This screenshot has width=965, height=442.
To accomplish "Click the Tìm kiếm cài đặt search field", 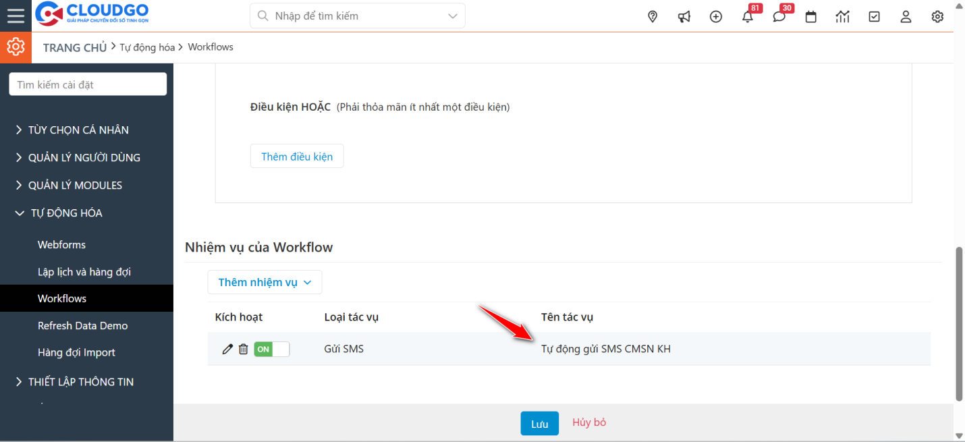I will coord(87,84).
